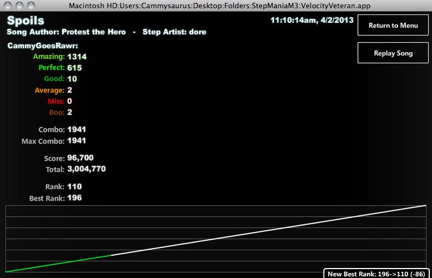Click the Boo count label
The image size is (432, 278).
click(x=57, y=112)
